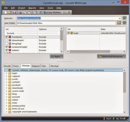This screenshot has height=122, width=130.
Task: Click into the Save folder field
Action: pyautogui.click(x=66, y=23)
